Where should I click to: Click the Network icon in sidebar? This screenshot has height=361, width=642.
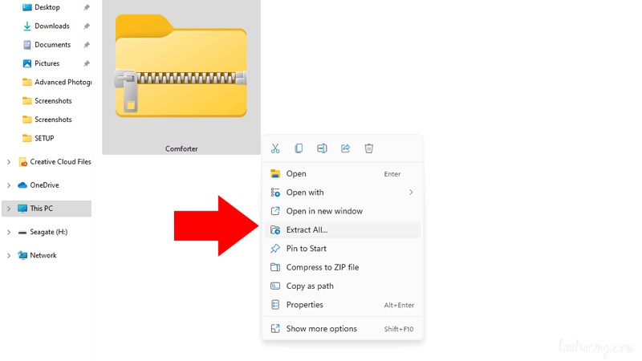(22, 255)
